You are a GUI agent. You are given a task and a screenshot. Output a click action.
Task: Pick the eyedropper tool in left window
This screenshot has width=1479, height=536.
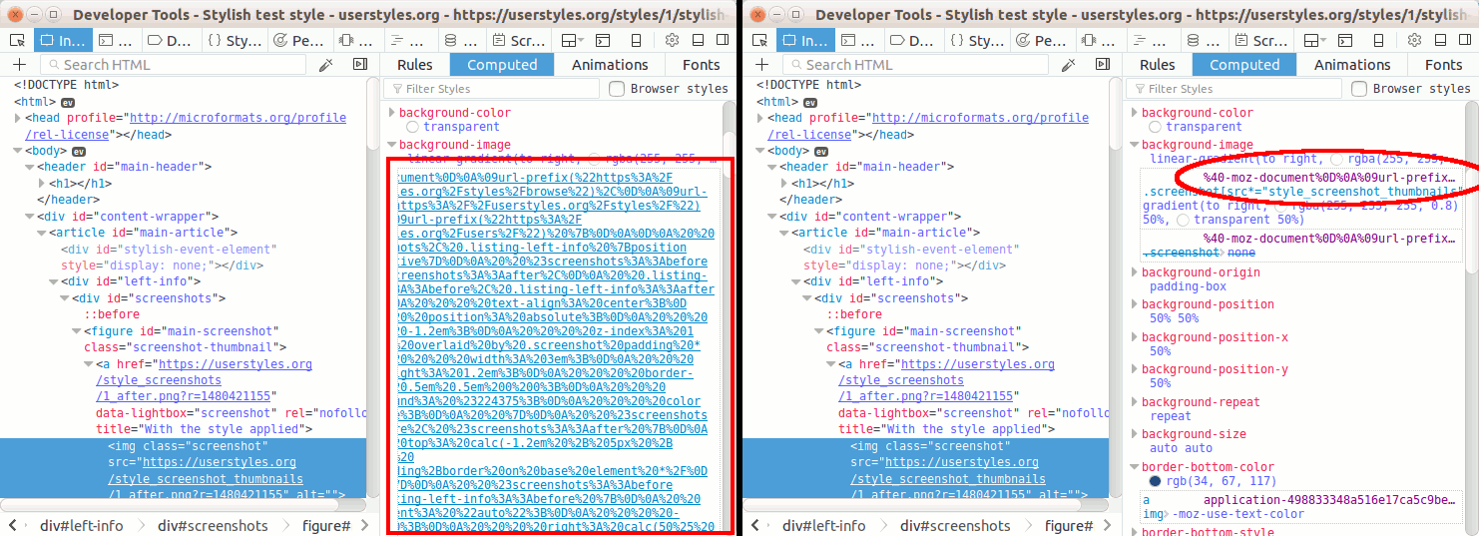tap(325, 65)
